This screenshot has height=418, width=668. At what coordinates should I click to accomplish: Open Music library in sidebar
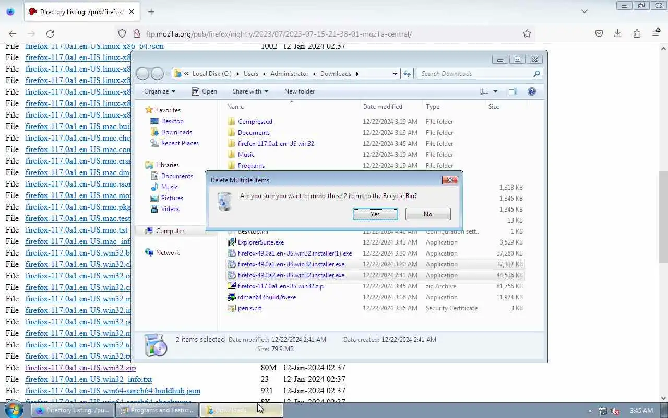coord(169,187)
